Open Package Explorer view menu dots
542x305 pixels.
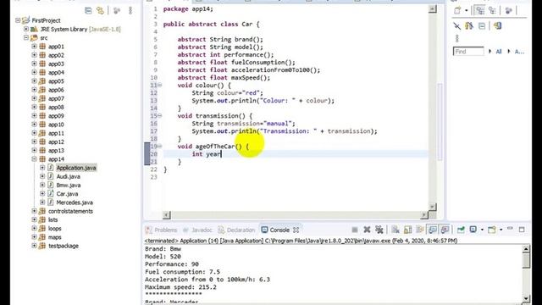tap(130, 11)
